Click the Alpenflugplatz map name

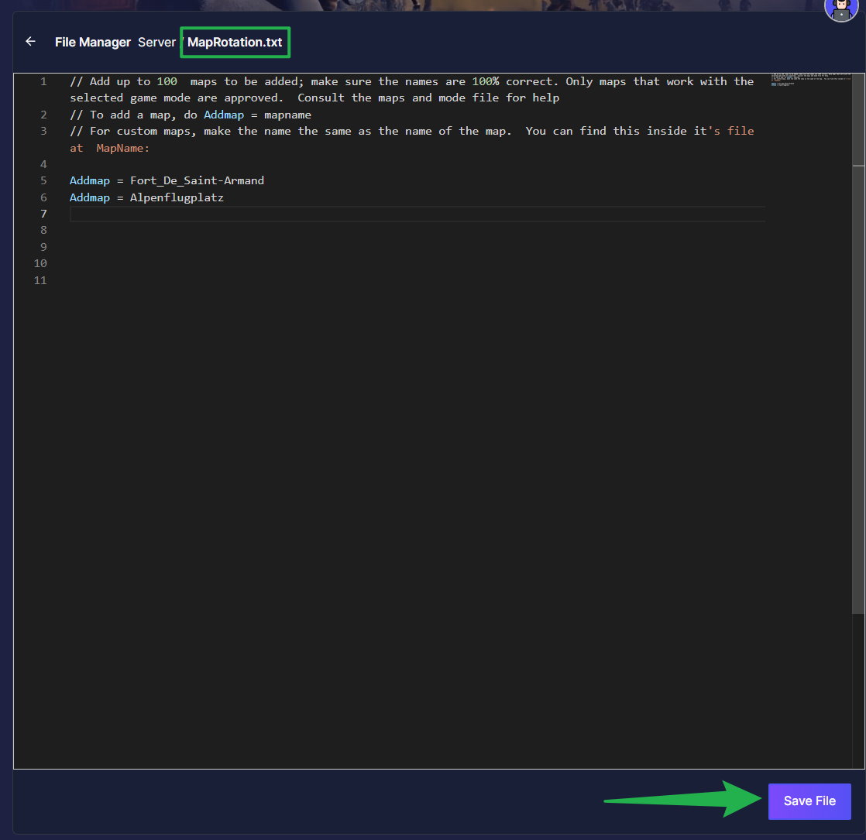[177, 197]
